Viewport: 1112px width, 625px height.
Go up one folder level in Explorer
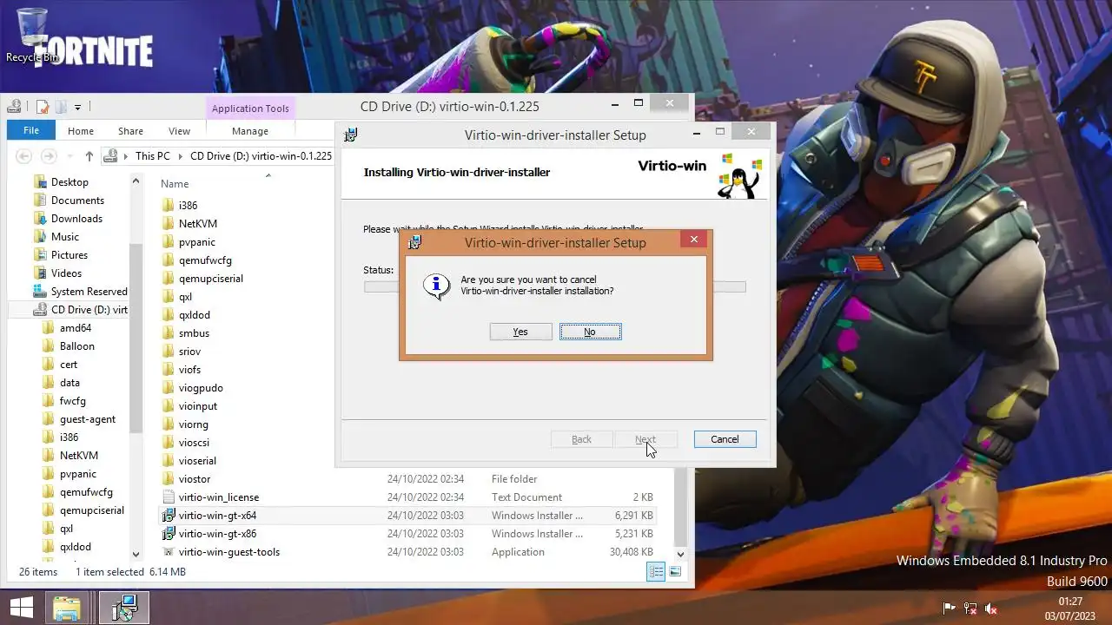pyautogui.click(x=89, y=156)
